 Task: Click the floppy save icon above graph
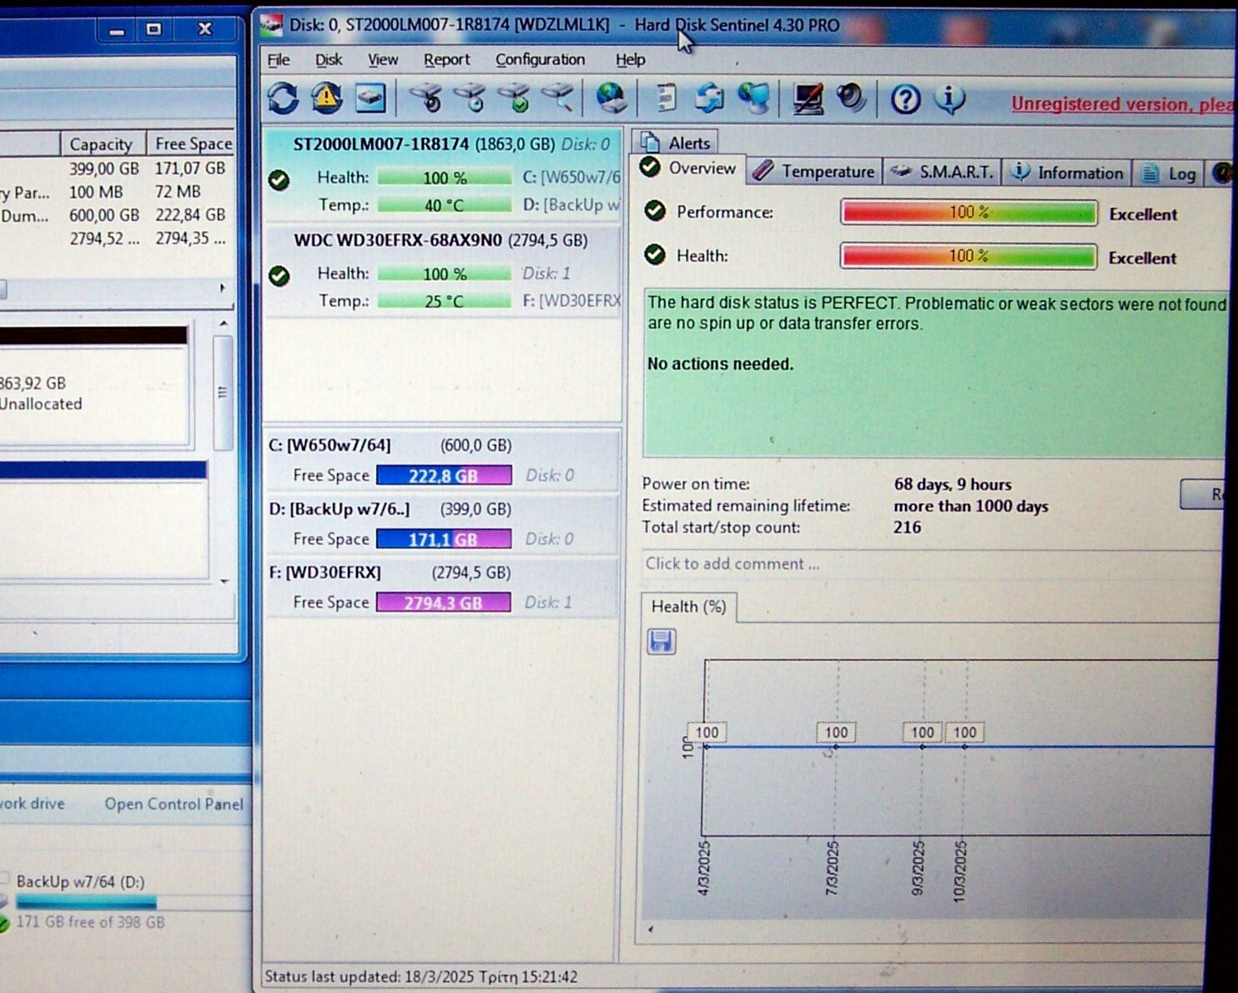point(662,641)
